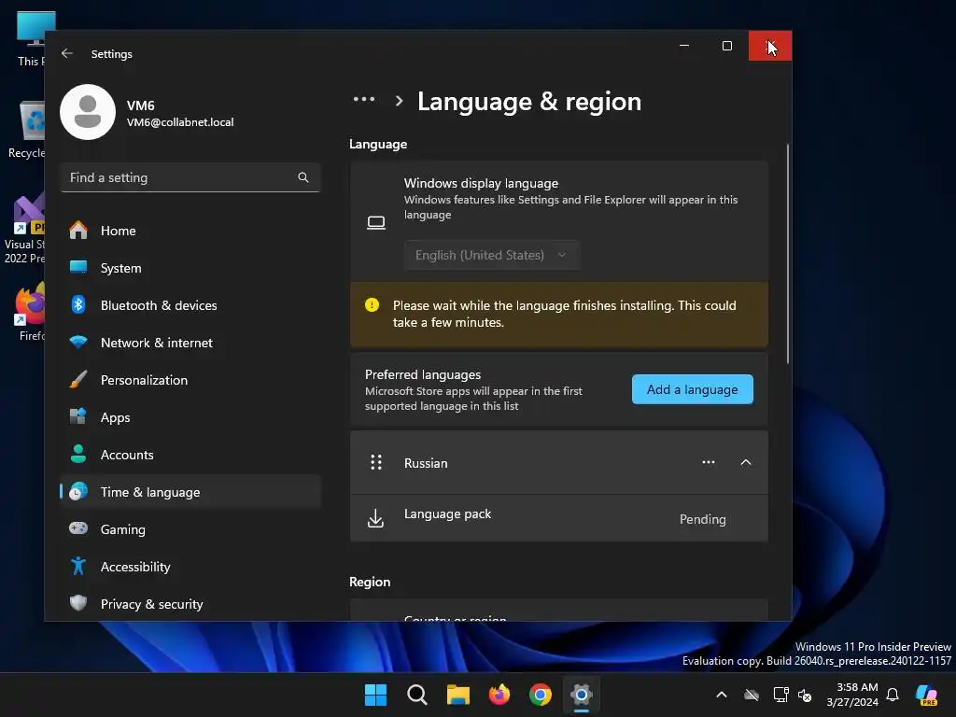
Task: Click the Russian drag handle dots
Action: click(376, 463)
